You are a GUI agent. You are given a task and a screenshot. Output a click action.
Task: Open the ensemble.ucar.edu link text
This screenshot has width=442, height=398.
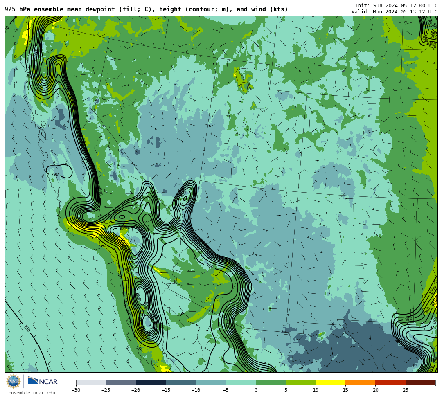(32, 393)
